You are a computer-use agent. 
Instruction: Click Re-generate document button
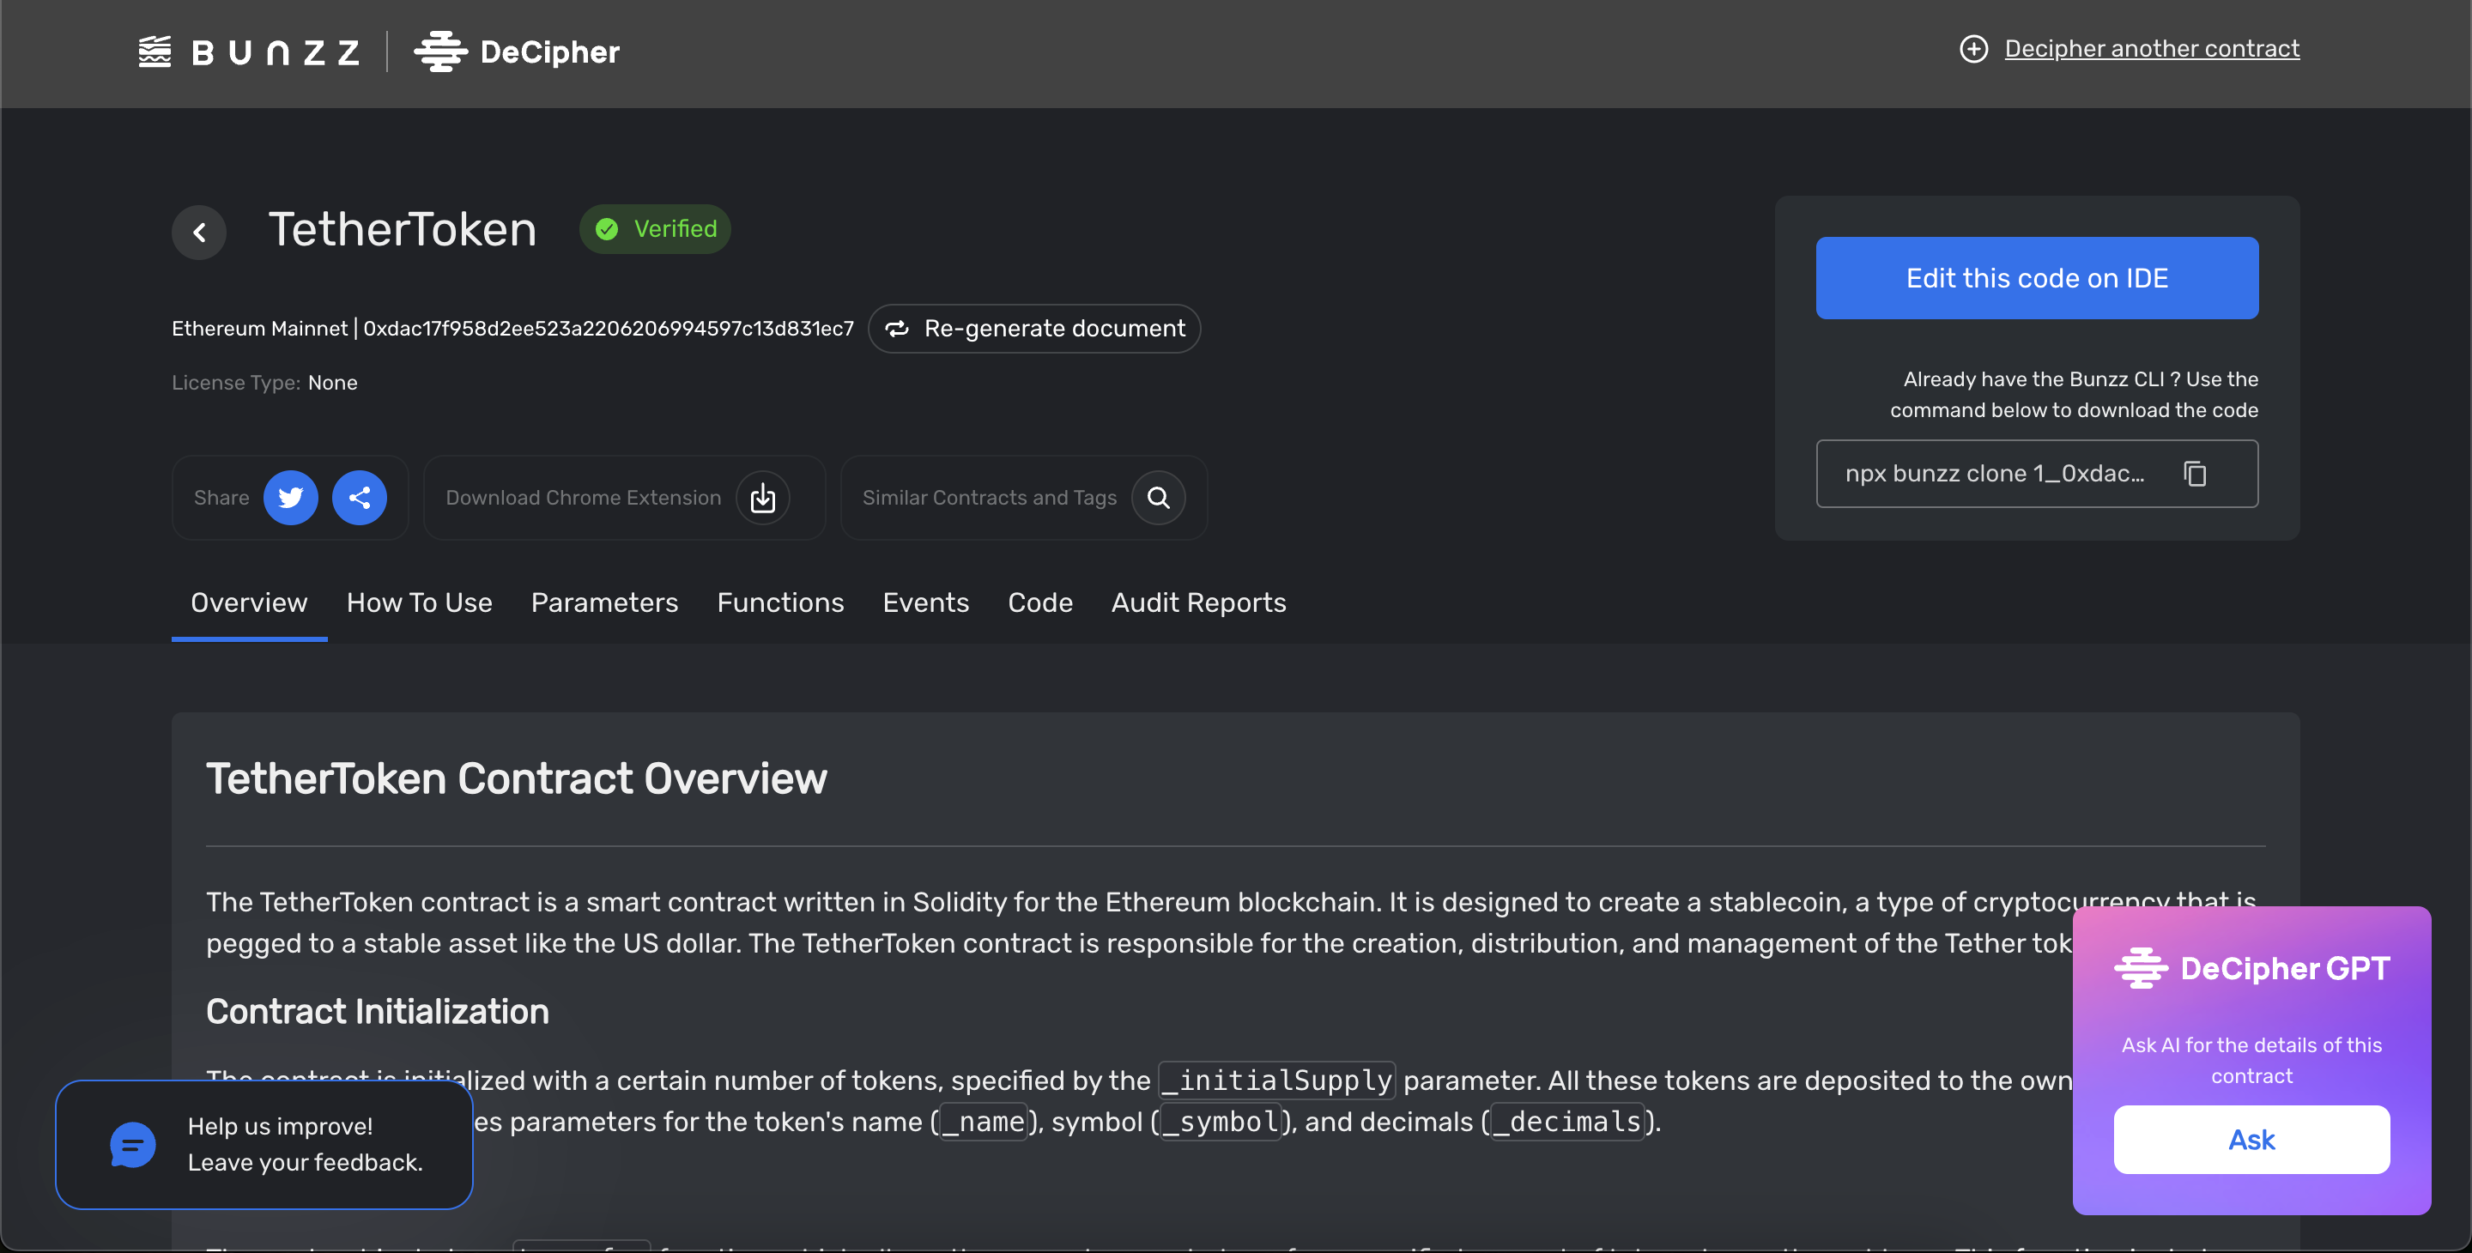(x=1033, y=329)
